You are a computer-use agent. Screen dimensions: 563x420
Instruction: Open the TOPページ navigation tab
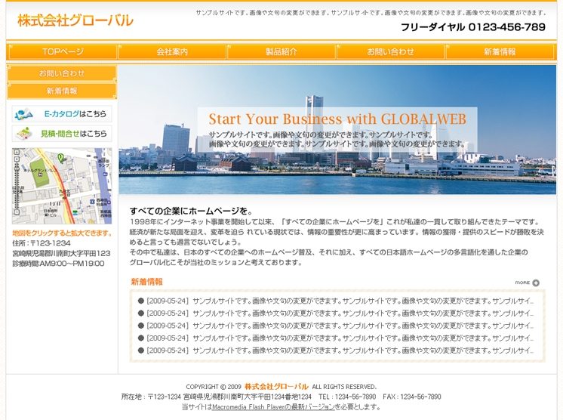click(x=63, y=52)
